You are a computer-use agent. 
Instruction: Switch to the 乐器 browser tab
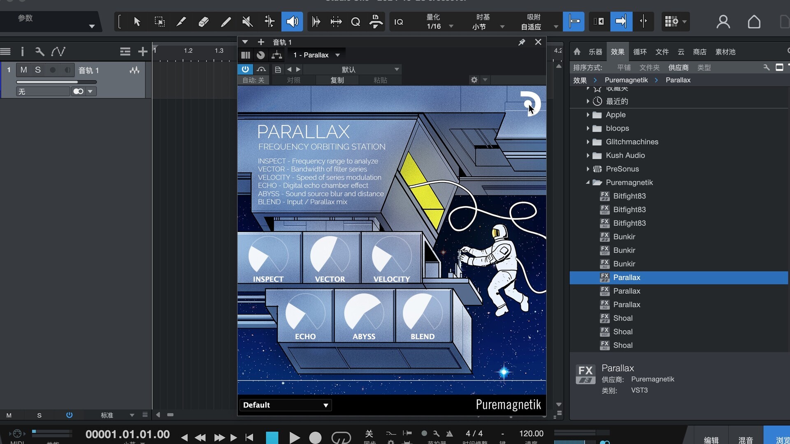[x=595, y=52]
